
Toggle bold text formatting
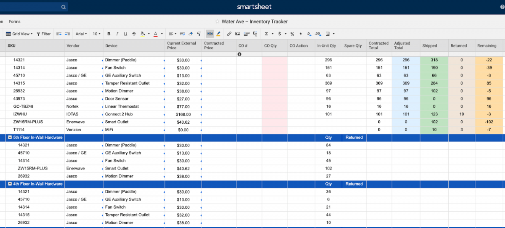pos(109,34)
